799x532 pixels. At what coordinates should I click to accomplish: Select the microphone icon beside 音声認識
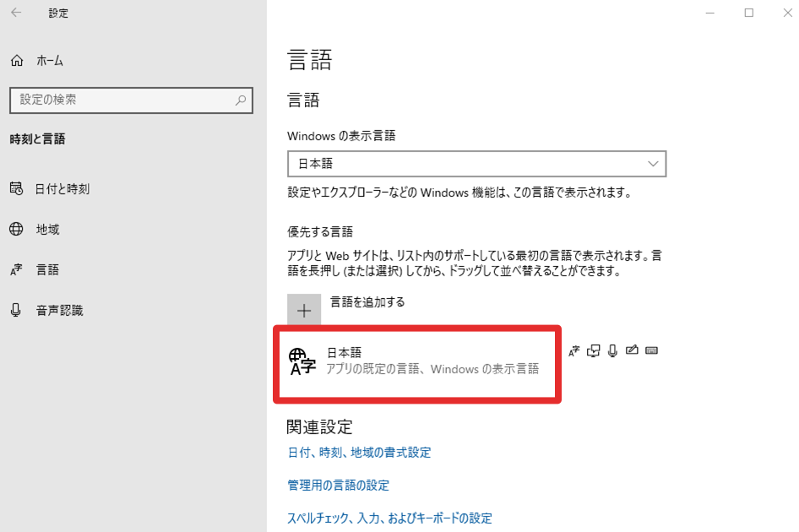pyautogui.click(x=16, y=310)
